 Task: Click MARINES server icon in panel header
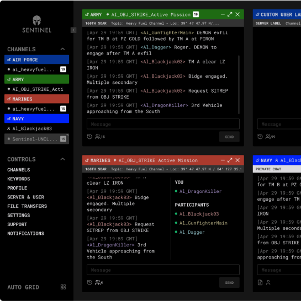tap(87, 160)
